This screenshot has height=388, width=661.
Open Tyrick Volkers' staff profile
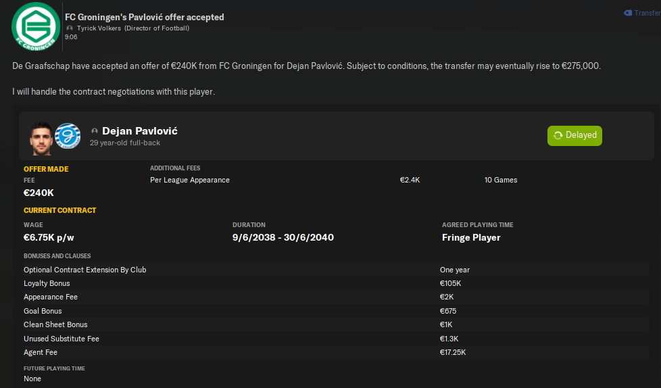[x=98, y=28]
